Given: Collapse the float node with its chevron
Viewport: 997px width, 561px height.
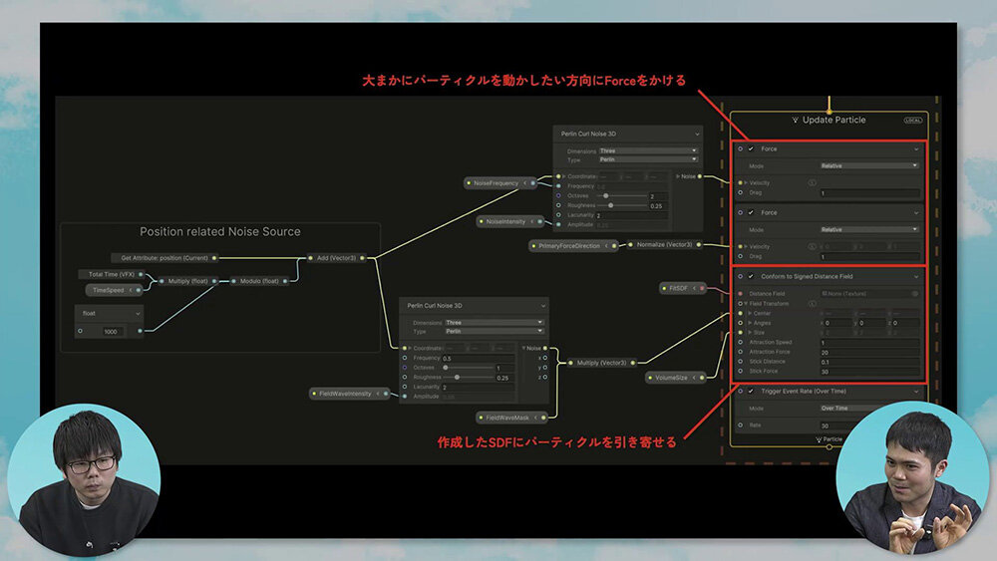Looking at the screenshot, I should 139,312.
